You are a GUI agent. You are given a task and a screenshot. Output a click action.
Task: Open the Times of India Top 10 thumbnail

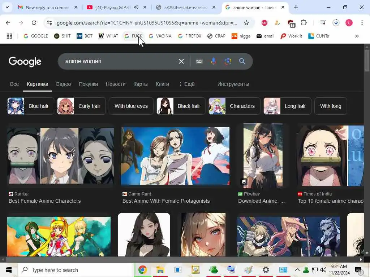coord(331,155)
